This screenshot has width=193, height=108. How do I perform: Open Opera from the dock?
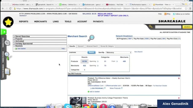(103, 106)
